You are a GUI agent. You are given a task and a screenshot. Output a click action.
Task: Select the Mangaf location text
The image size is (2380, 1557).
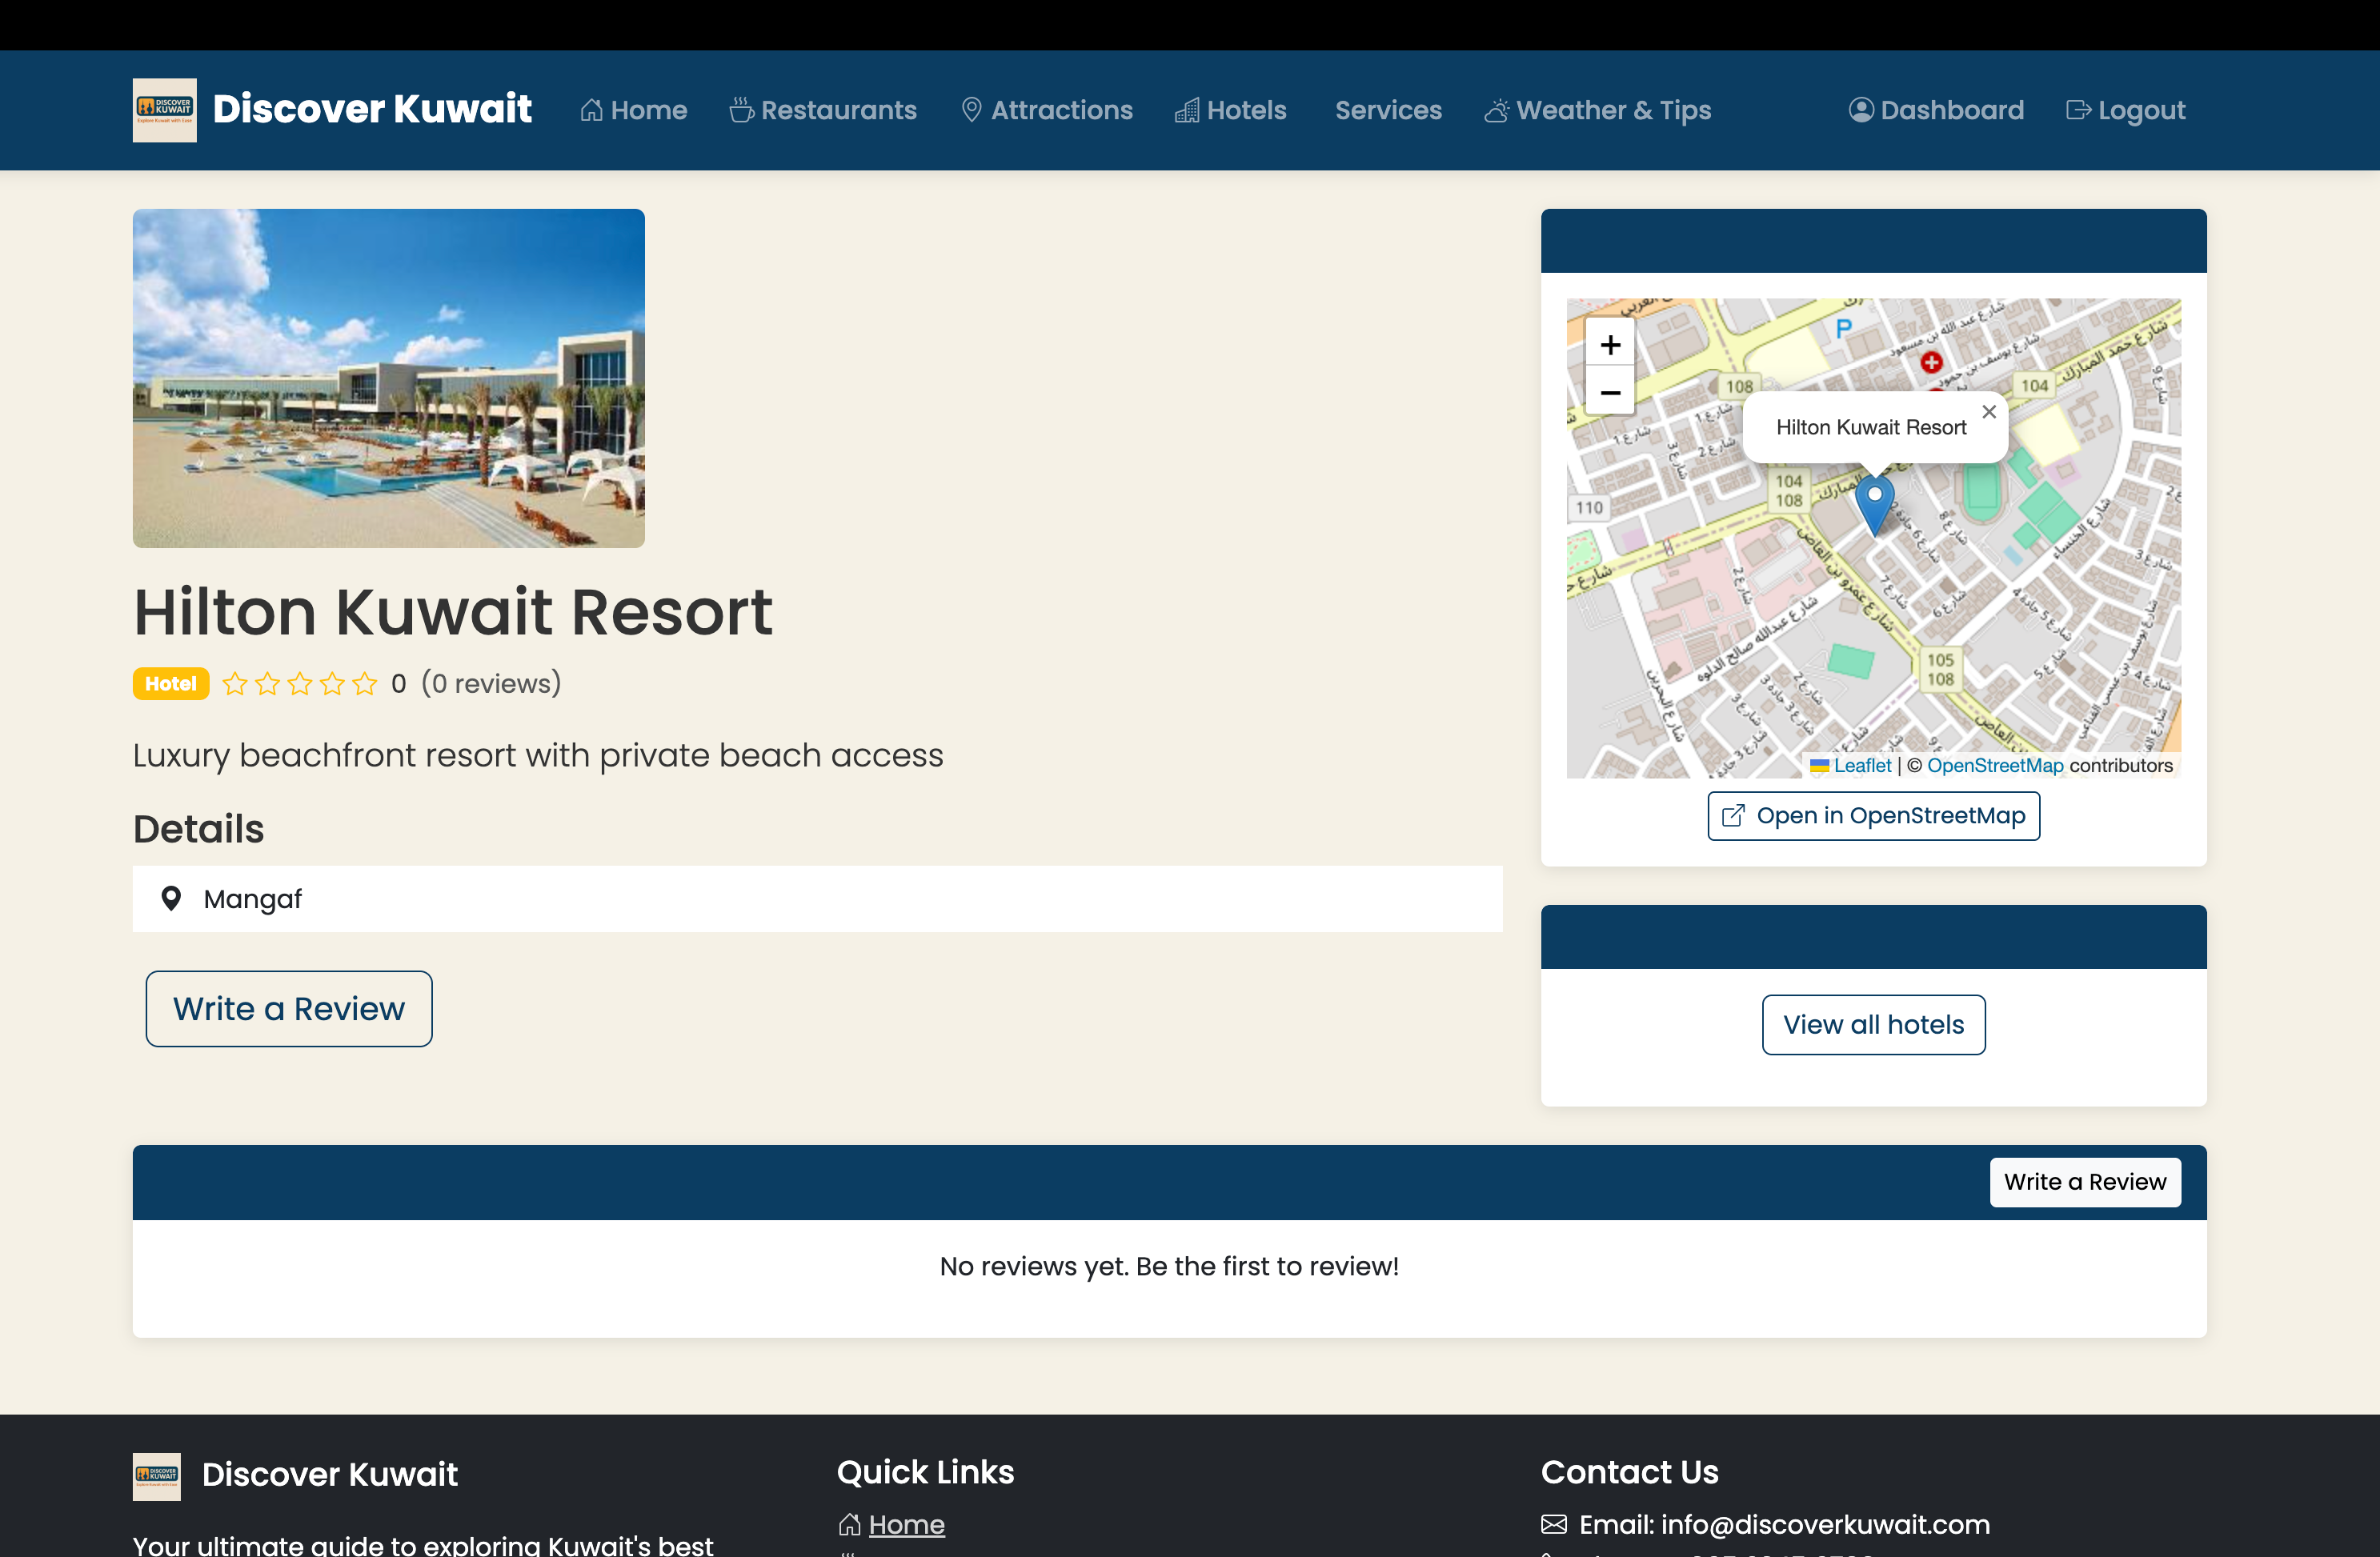(252, 899)
